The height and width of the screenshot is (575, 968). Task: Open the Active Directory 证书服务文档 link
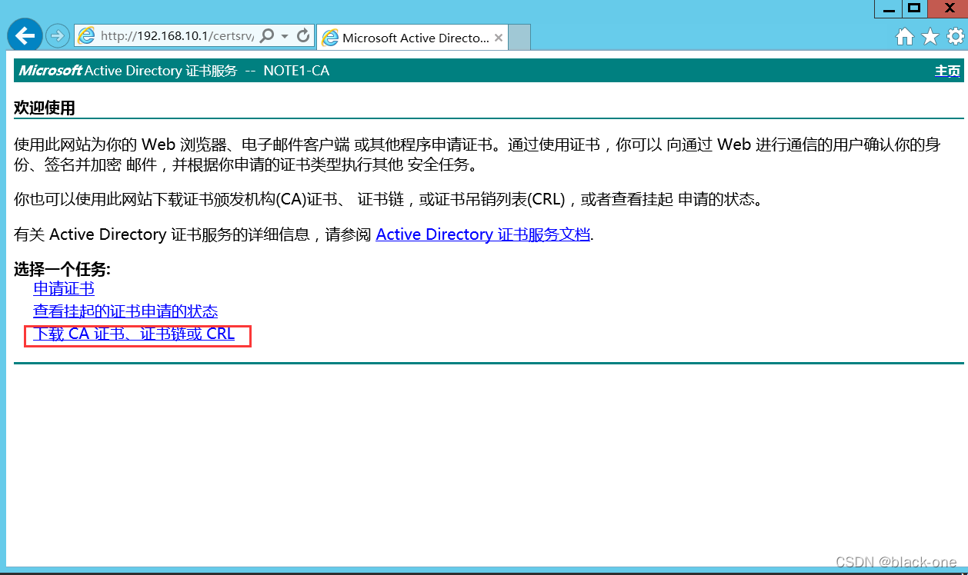[x=482, y=234]
